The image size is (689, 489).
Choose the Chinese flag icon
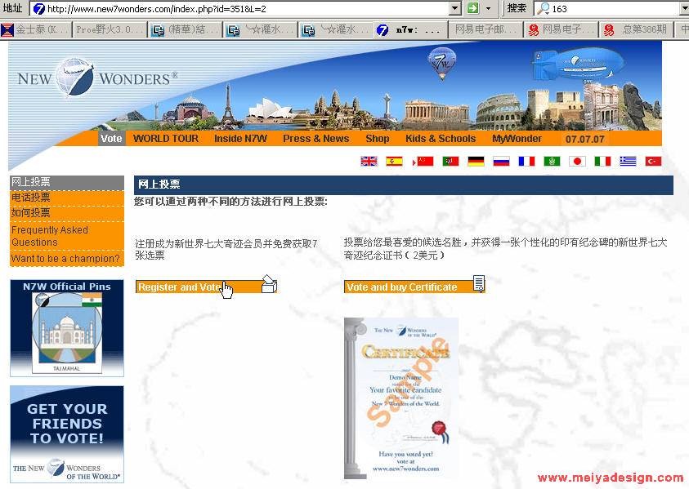(x=425, y=162)
